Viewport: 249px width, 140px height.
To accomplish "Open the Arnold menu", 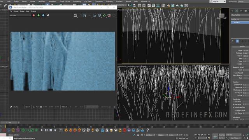I will tap(128, 2).
